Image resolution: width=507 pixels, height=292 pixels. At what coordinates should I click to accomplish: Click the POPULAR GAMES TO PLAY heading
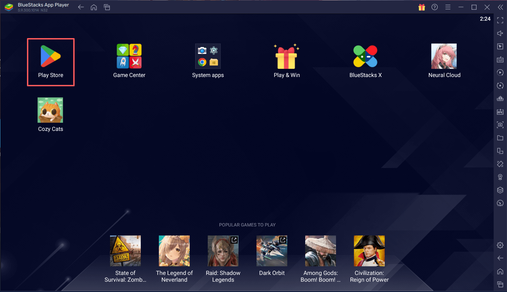pyautogui.click(x=247, y=225)
